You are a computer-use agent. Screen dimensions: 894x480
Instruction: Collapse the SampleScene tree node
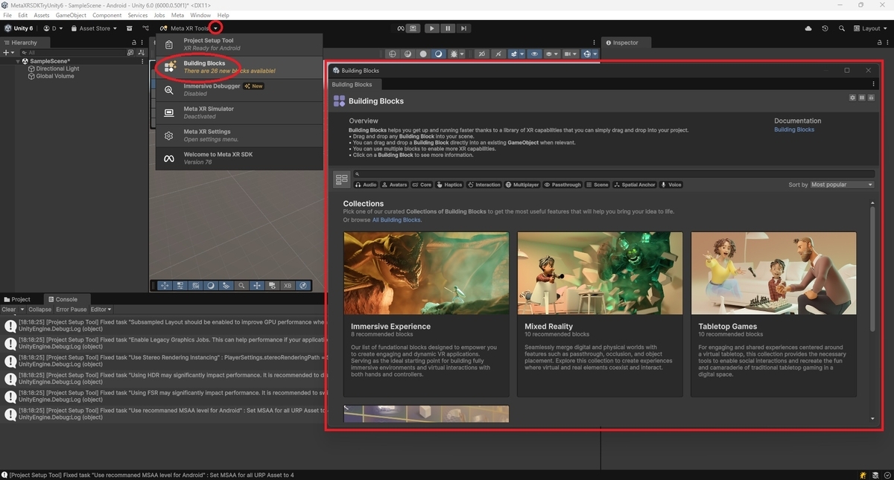click(x=19, y=61)
